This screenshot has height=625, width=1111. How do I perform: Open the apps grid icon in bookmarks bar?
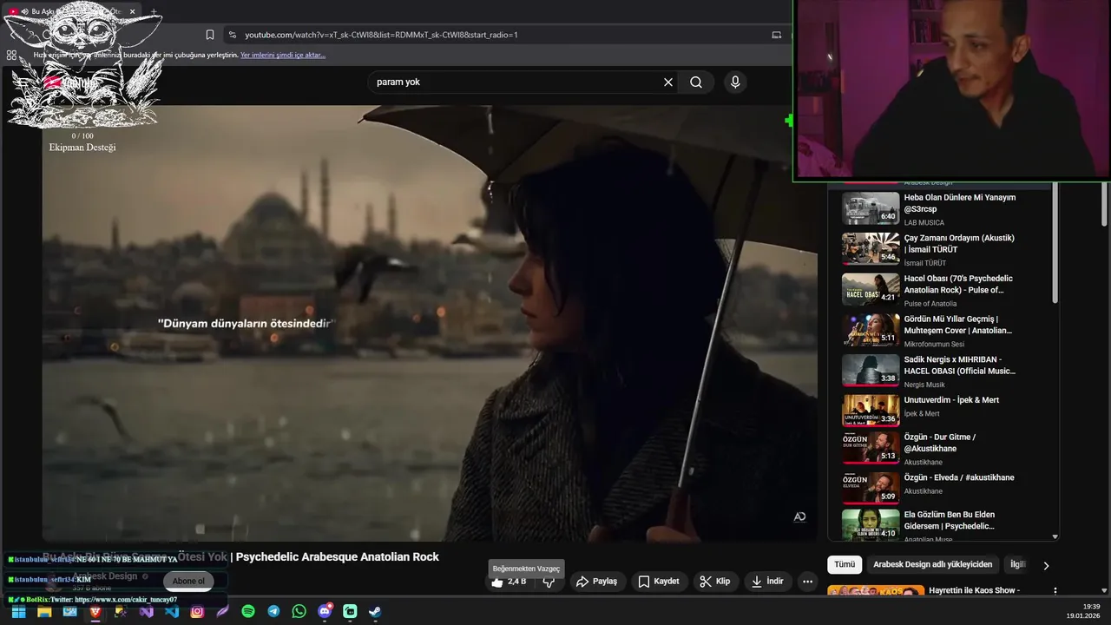[11, 55]
